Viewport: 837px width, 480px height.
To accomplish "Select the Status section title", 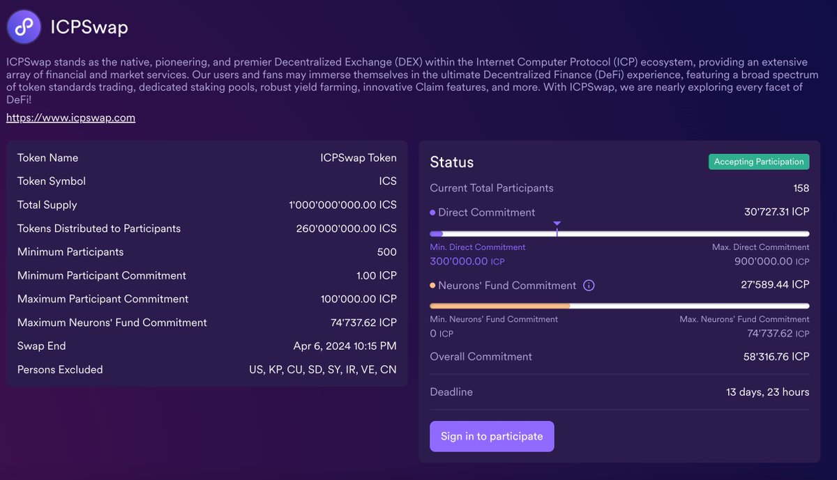I will [x=451, y=162].
